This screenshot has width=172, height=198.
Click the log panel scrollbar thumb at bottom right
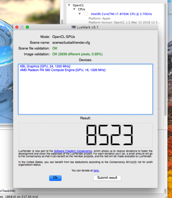165,191
